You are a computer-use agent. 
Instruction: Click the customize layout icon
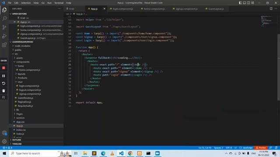pyautogui.click(x=252, y=3)
